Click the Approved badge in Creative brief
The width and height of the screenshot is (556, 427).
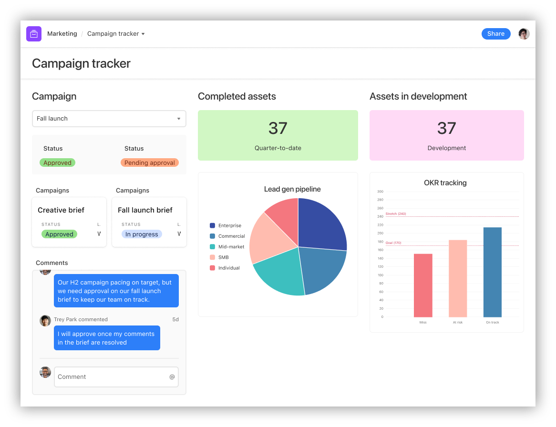point(59,234)
